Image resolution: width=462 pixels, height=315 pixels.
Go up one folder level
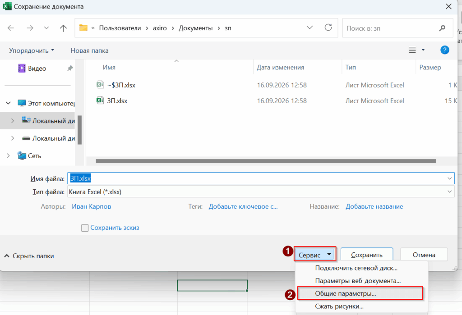tap(63, 28)
